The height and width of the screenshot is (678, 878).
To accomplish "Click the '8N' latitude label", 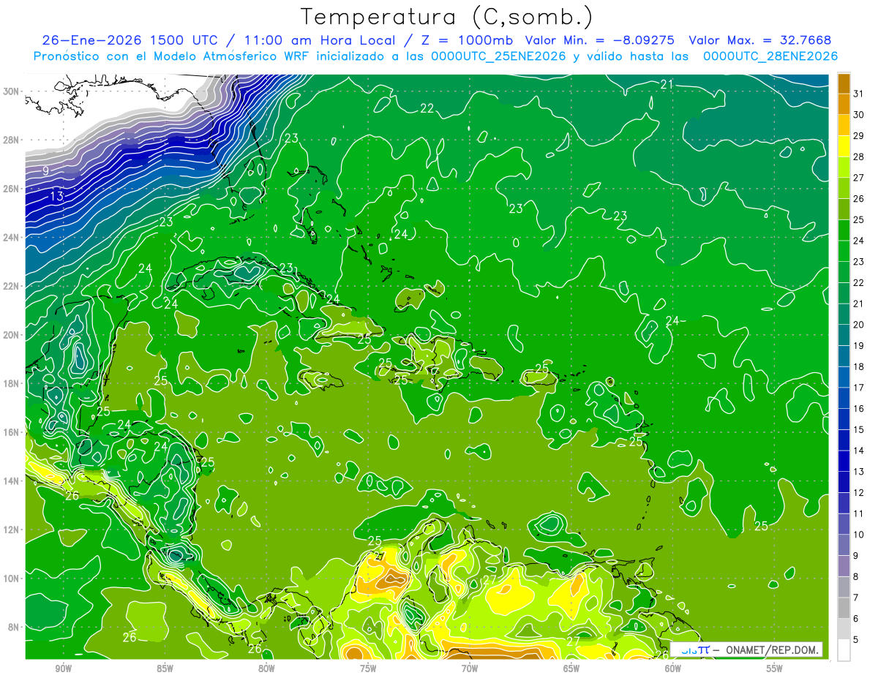I will pos(15,627).
